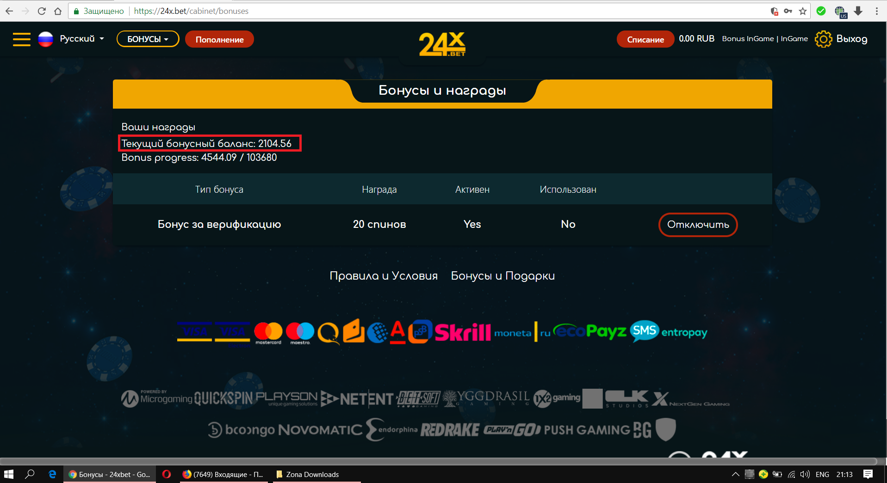Screen dimensions: 887x483
Task: Click the WebMoney globe icon
Action: pos(377,333)
